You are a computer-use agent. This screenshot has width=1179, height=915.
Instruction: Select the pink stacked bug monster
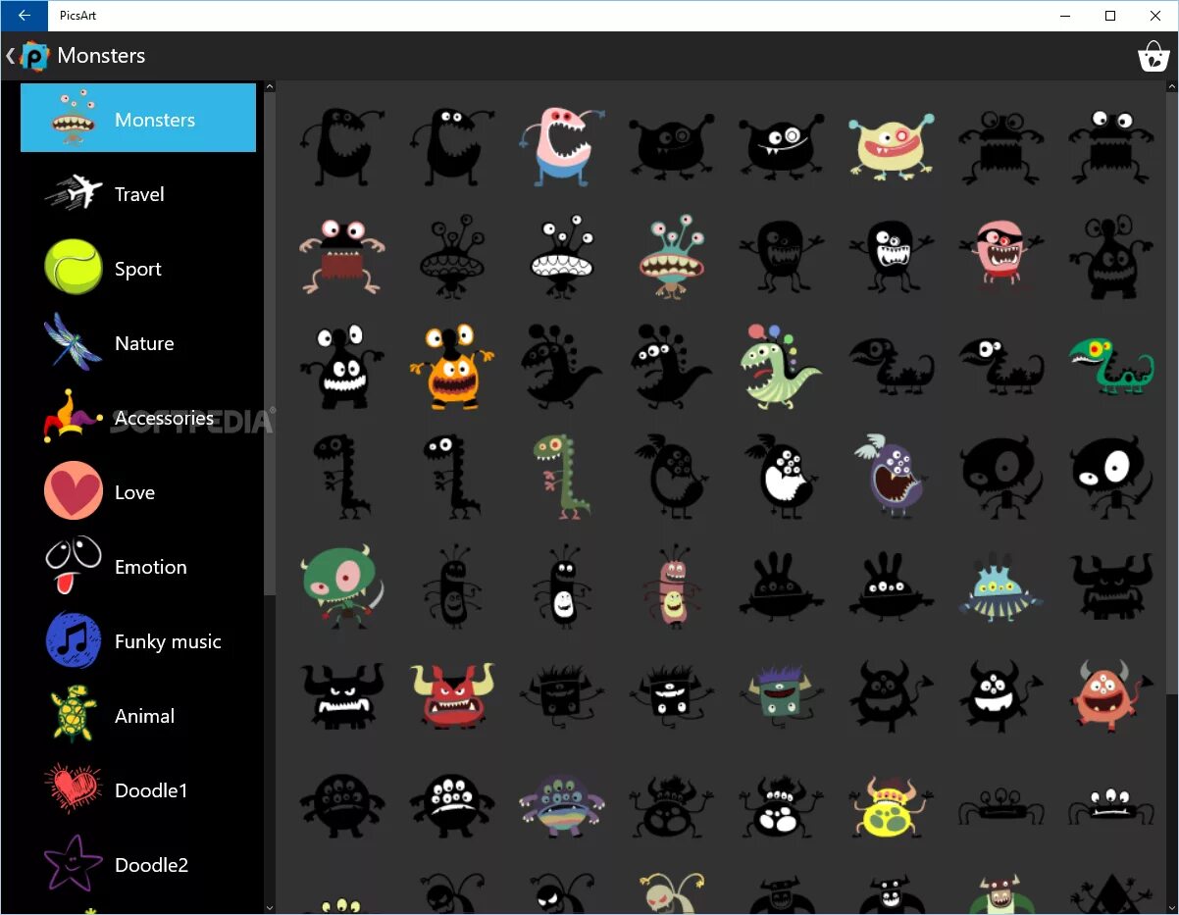point(672,587)
